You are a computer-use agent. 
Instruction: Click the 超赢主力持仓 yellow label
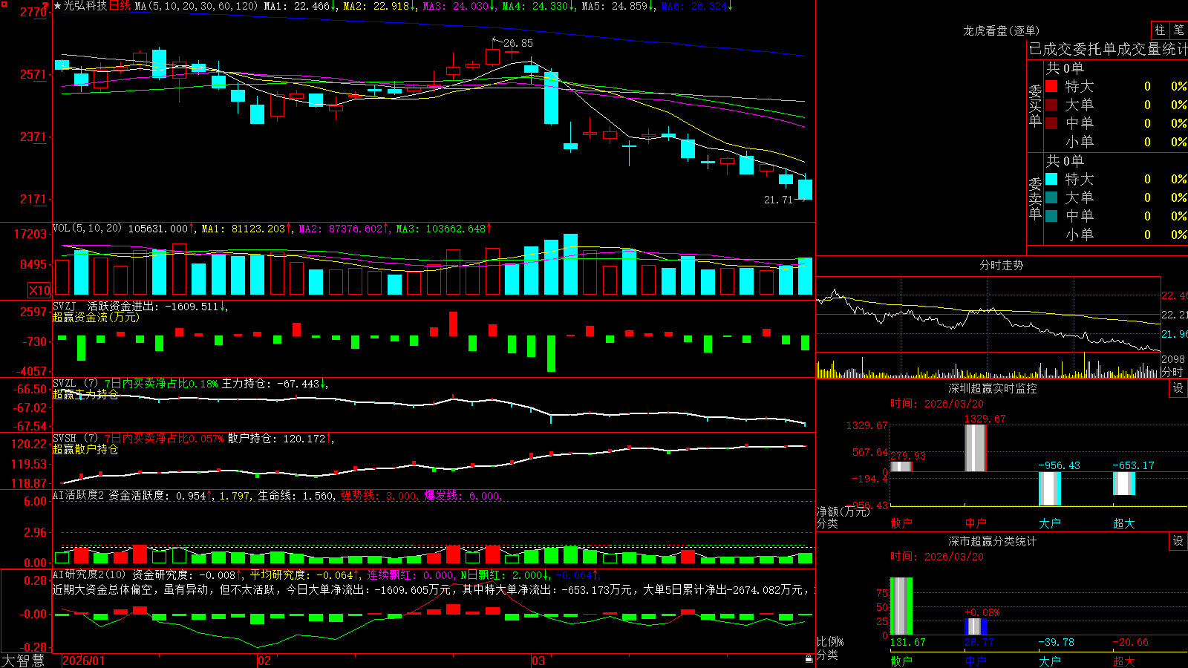coord(85,394)
